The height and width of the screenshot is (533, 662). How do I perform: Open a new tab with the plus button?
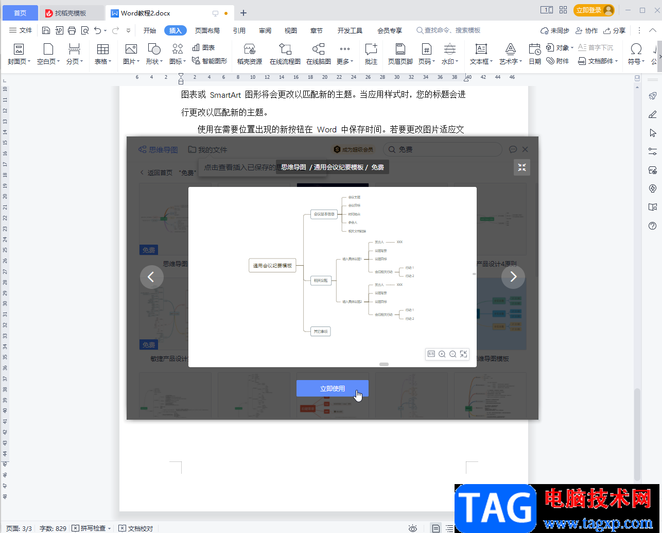(243, 13)
